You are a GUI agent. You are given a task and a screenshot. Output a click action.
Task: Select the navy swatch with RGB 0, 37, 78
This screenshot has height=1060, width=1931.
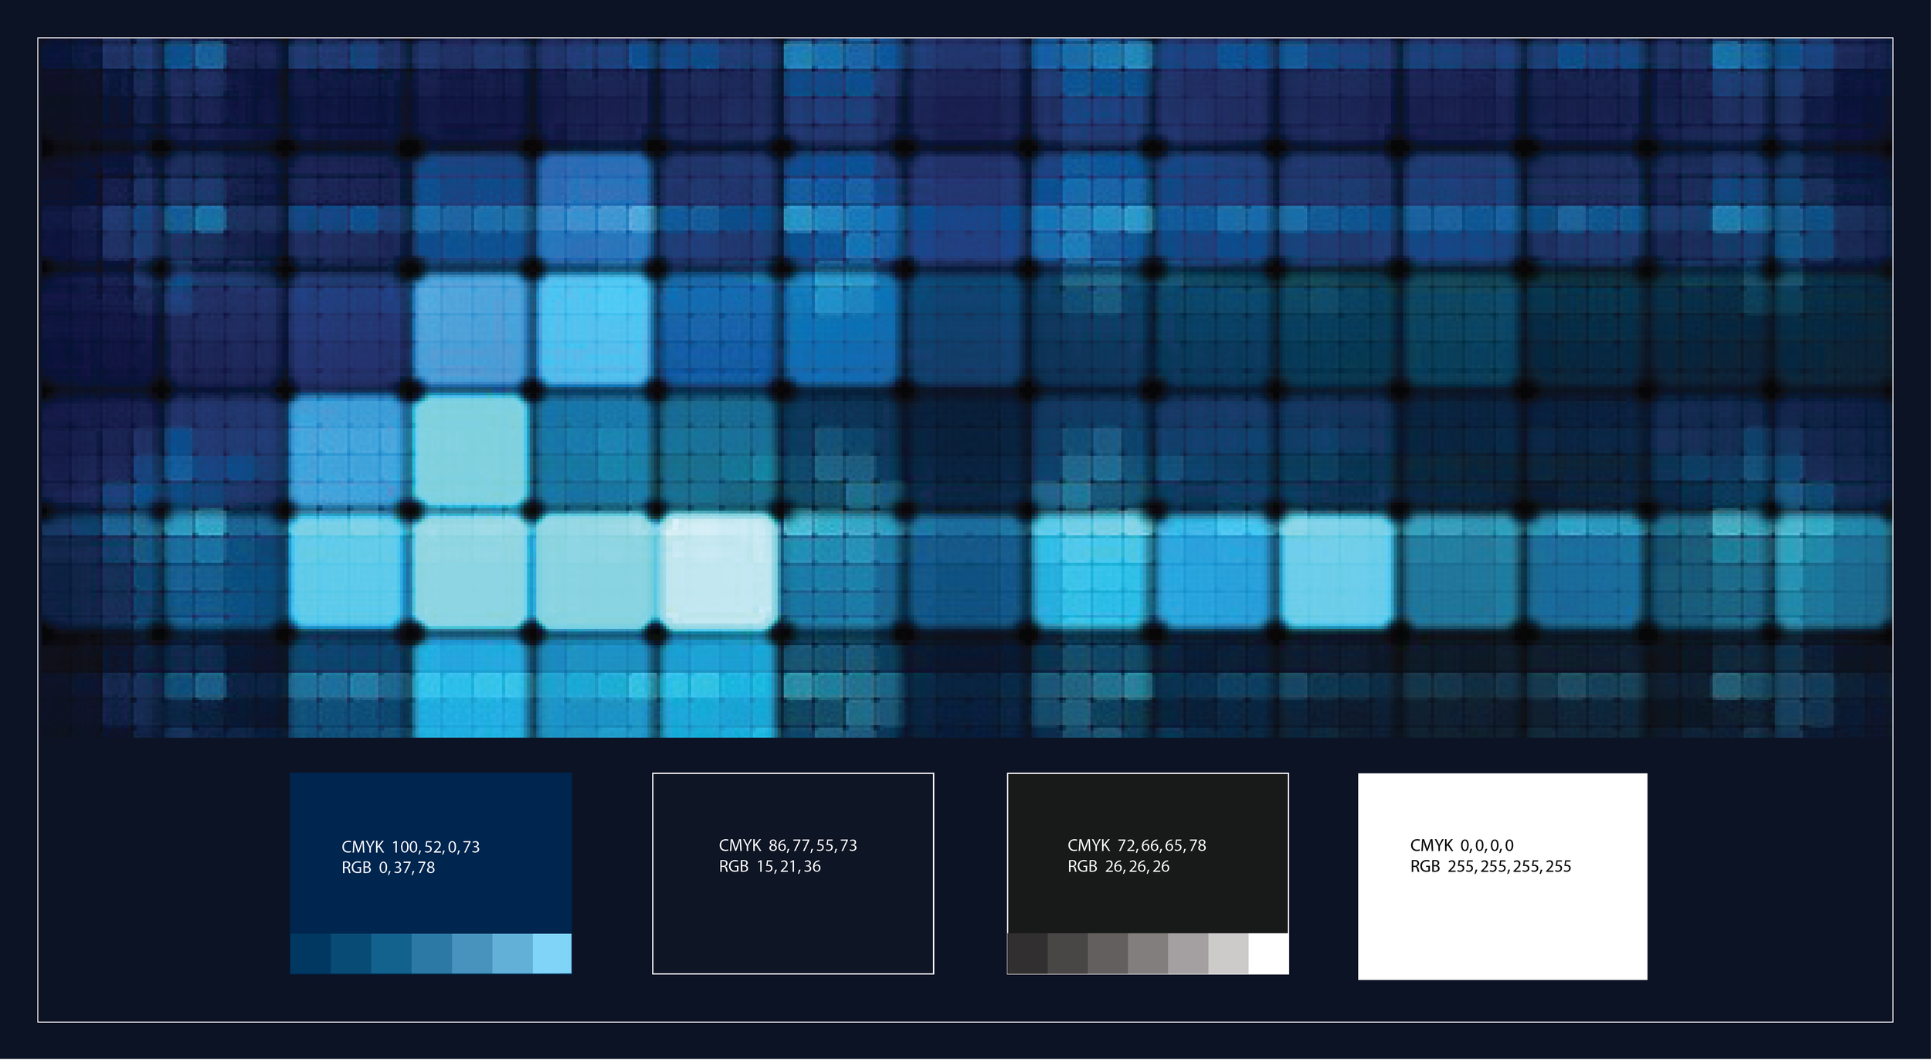(431, 853)
